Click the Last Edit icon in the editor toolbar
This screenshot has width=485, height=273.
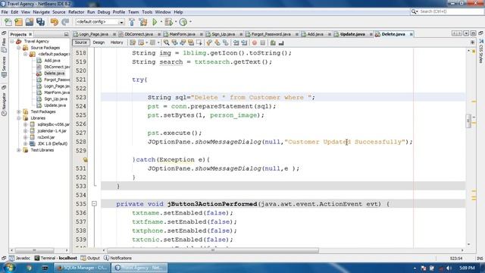pos(133,42)
